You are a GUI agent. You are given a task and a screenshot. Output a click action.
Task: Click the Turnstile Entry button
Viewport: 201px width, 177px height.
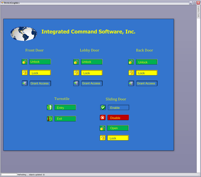[65, 108]
